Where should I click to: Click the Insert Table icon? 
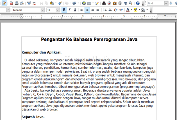89,3
